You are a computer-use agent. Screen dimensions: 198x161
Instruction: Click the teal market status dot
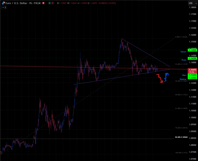(x=50, y=3)
